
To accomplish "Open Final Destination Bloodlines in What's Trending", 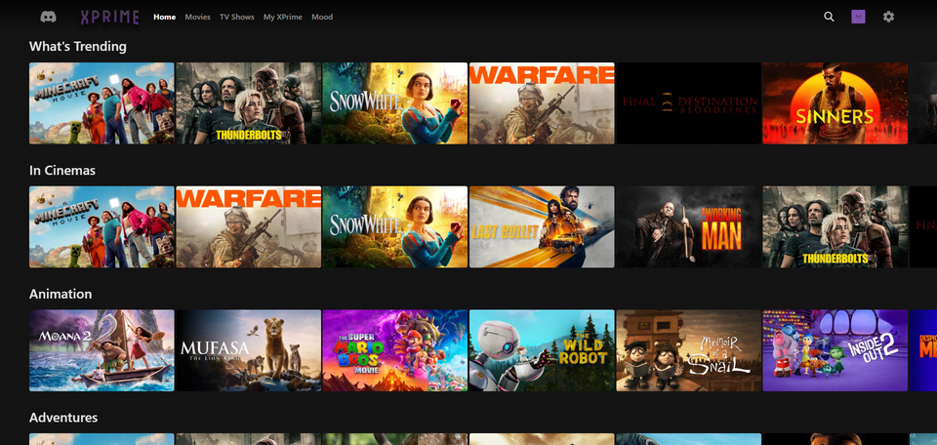I will click(x=688, y=103).
